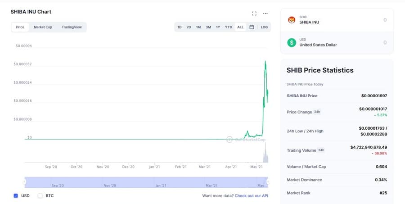Select the Price tab
This screenshot has height=204, width=405.
pos(20,27)
